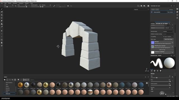Viewport: 179px width, 100px height.
Task: Toggle flow pen pressure icon in top toolbar
Action: tap(29, 6)
